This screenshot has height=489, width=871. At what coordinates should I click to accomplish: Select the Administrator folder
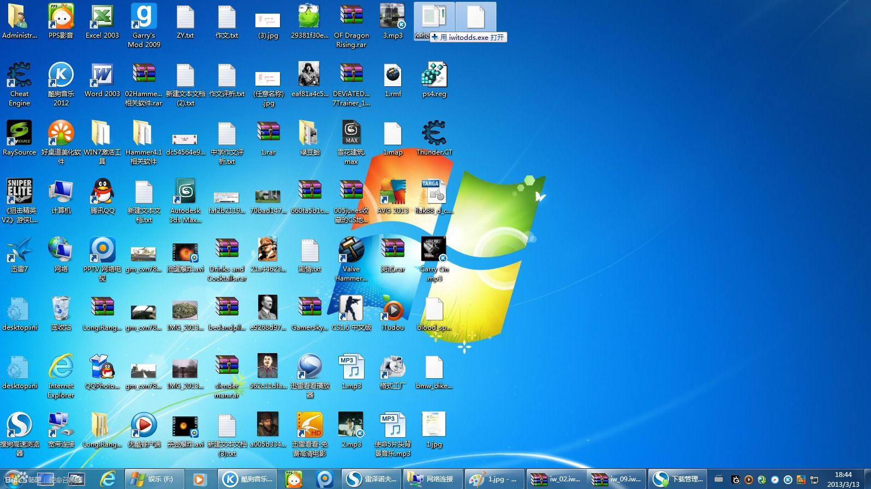pos(19,22)
